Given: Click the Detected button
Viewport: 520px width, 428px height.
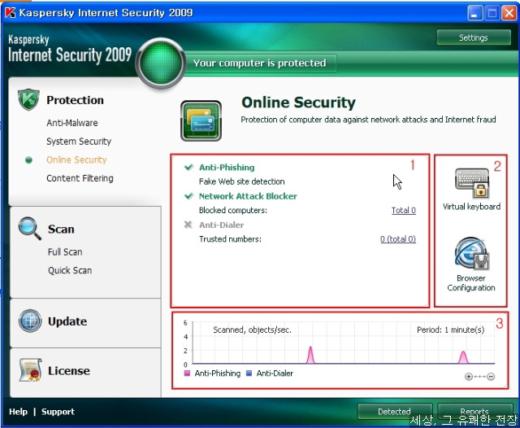Looking at the screenshot, I should pos(394,412).
